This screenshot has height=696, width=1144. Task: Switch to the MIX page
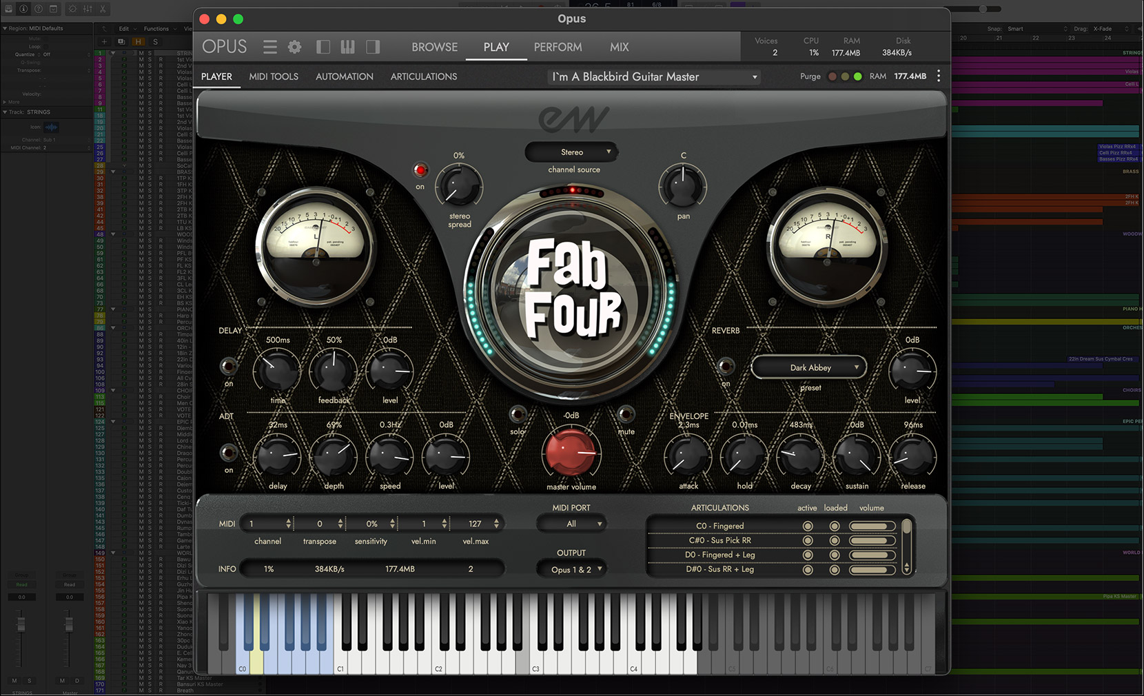619,47
